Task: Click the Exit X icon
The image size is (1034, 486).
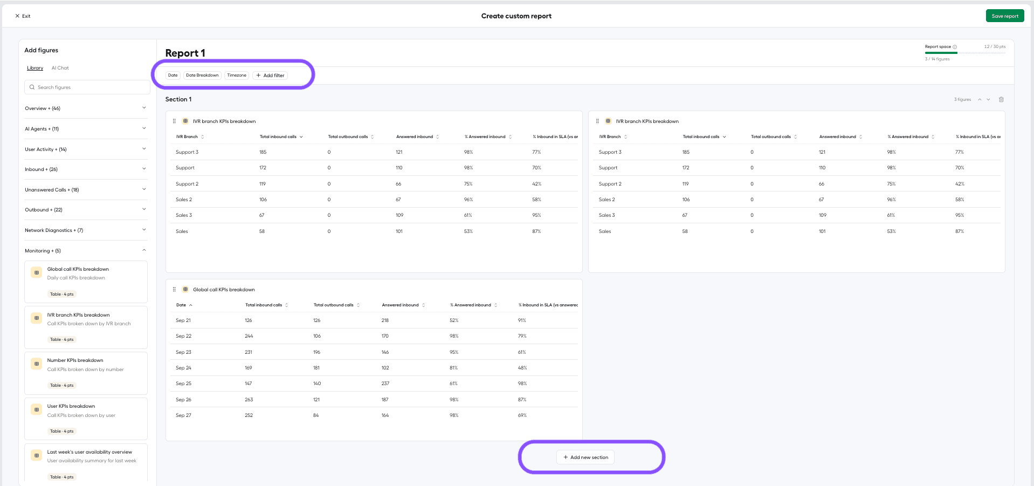Action: click(x=17, y=16)
